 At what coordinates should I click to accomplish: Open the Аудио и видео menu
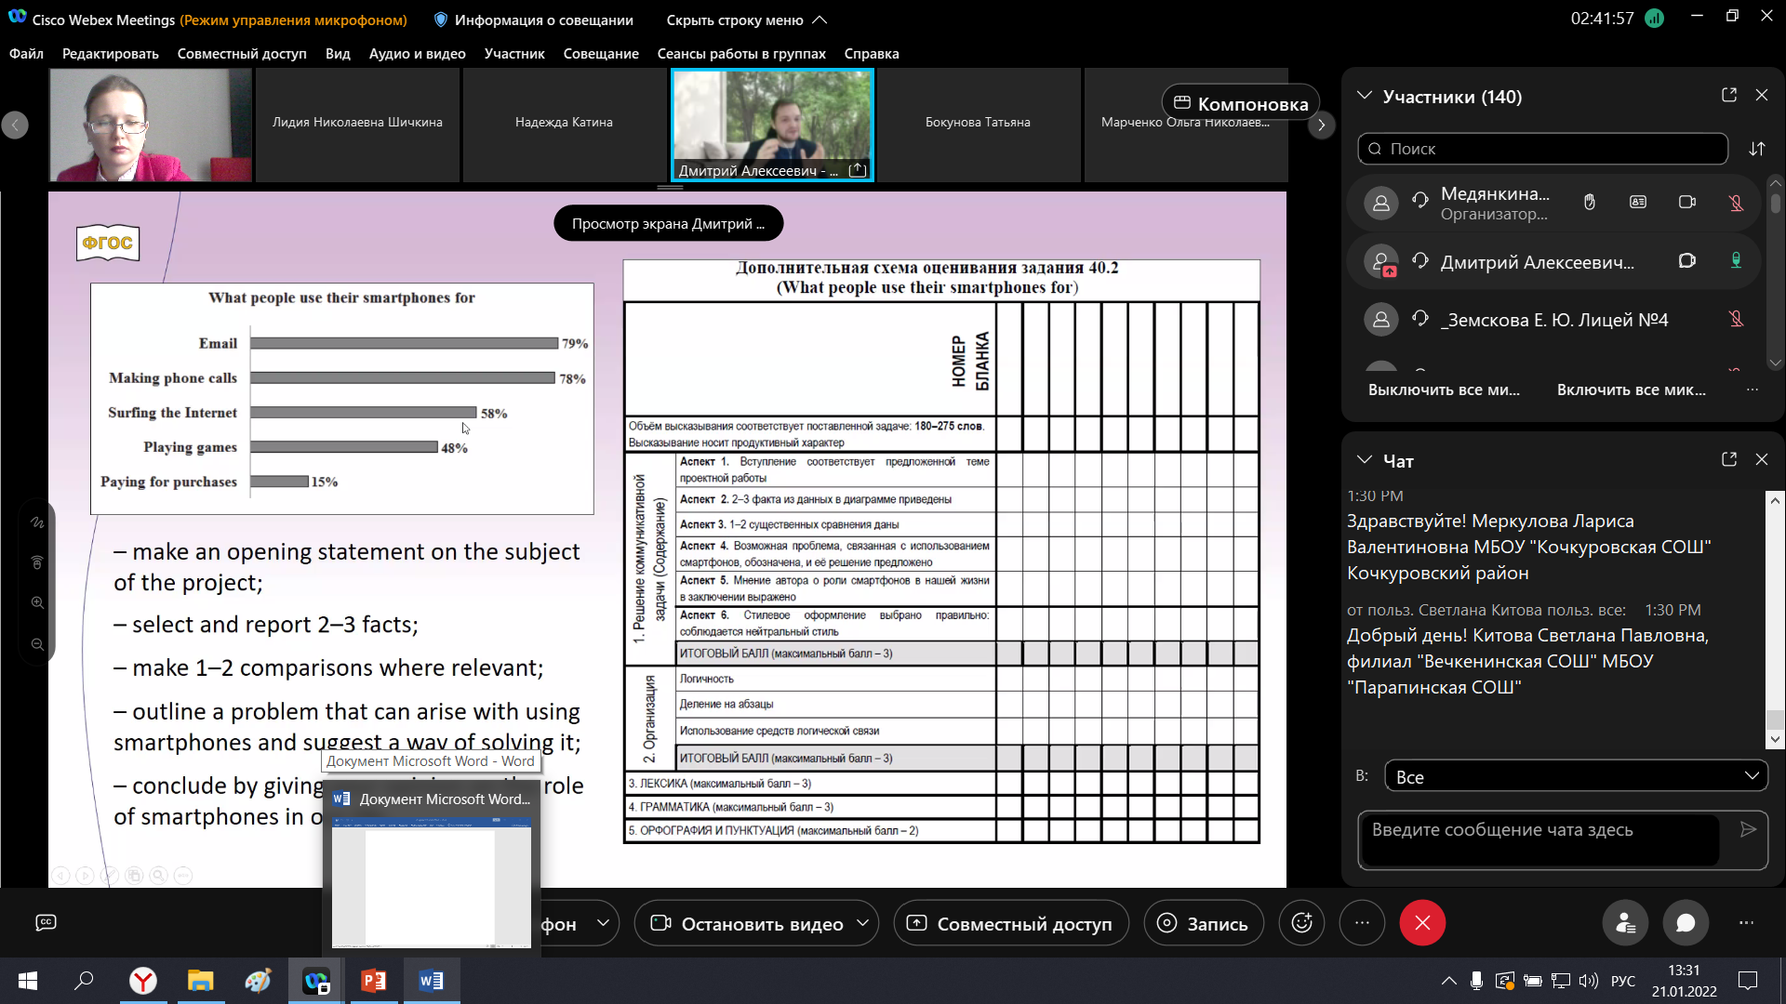(x=417, y=54)
